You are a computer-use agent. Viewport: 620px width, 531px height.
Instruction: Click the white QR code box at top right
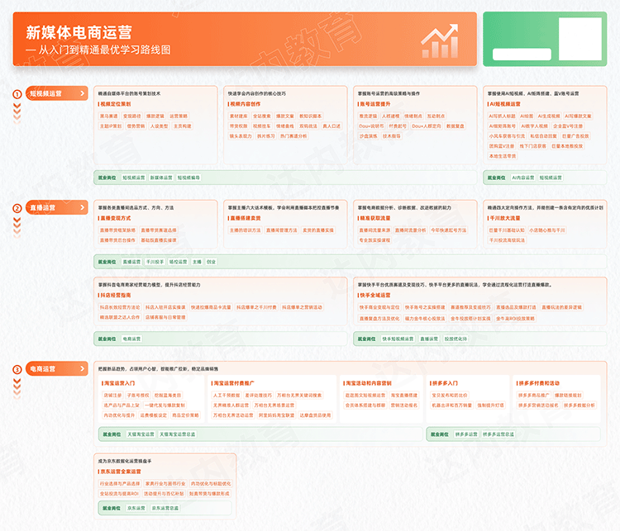coord(579,39)
